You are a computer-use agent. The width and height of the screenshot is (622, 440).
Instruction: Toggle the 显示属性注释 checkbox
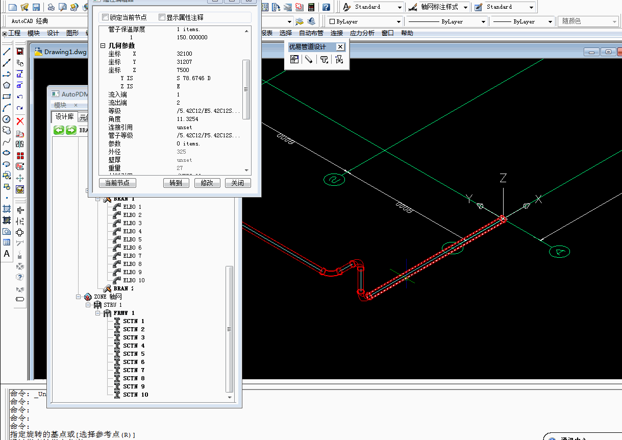click(162, 17)
